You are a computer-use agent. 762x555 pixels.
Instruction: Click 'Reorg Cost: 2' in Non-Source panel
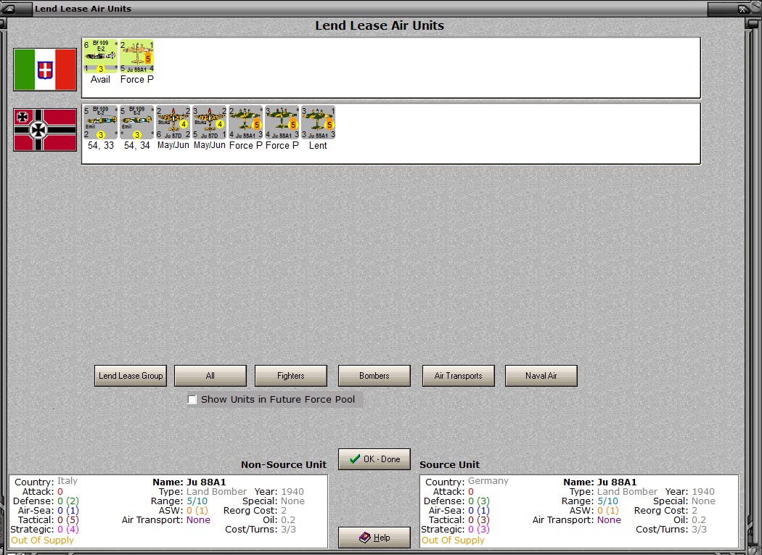(255, 510)
